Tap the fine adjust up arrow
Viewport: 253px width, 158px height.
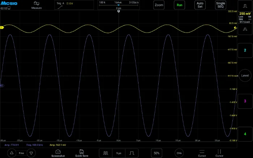12,153
